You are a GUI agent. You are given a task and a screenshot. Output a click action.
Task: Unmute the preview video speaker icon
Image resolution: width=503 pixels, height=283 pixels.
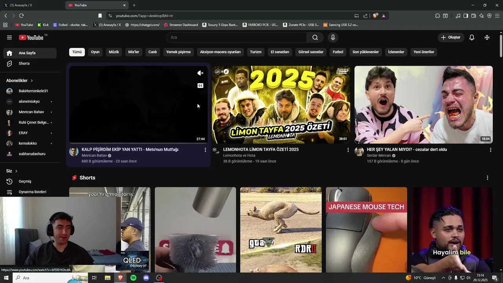coord(200,73)
